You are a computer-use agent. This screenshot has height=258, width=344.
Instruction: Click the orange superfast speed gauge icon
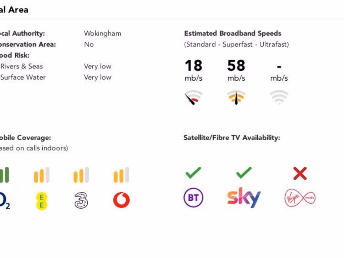tap(236, 97)
